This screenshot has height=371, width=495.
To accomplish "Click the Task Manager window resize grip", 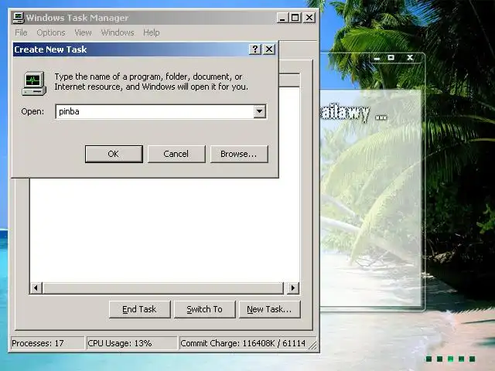I will coord(312,345).
